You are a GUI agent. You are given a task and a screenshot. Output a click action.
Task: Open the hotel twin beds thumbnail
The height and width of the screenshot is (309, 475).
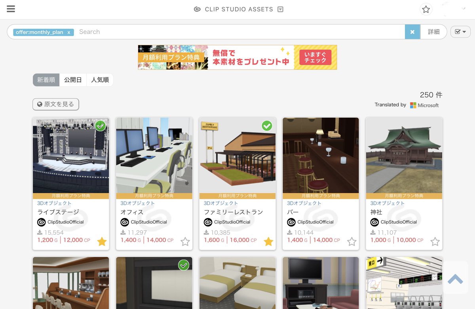click(x=237, y=283)
